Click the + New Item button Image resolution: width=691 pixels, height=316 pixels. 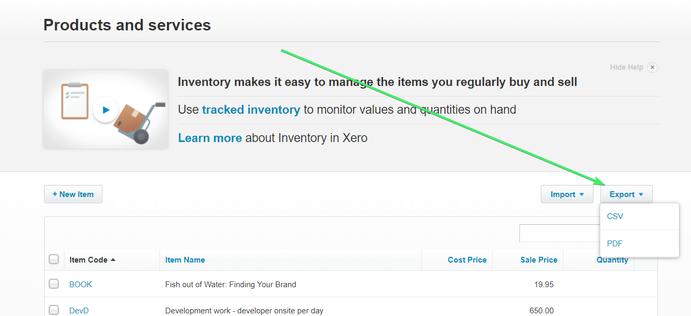click(73, 194)
